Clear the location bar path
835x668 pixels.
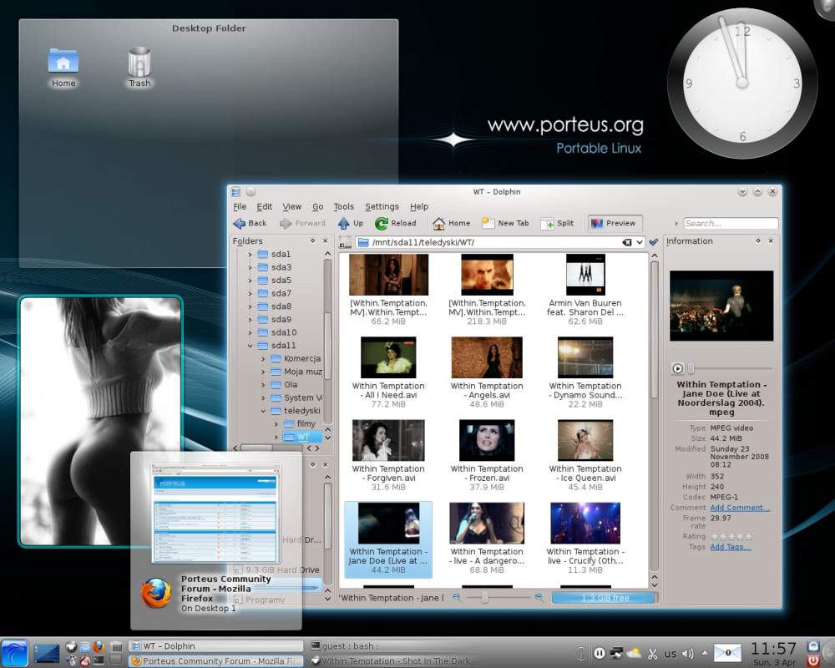pos(626,242)
